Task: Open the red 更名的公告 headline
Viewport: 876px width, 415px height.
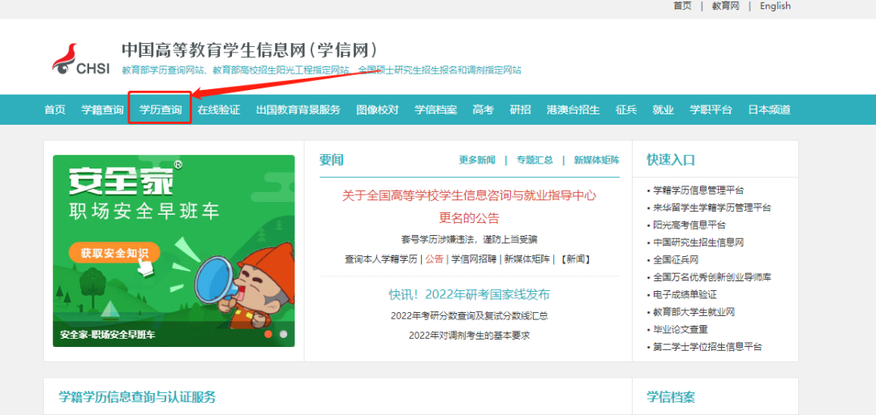Action: tap(470, 218)
